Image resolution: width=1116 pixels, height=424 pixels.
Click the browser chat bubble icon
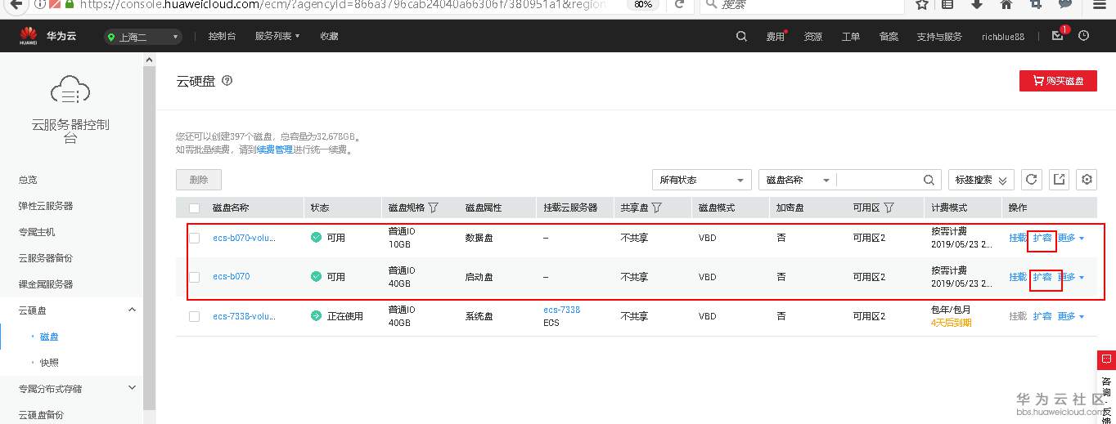(1065, 4)
